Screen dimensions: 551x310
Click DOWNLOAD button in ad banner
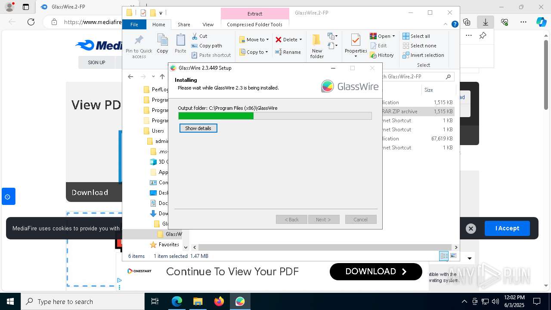click(376, 272)
